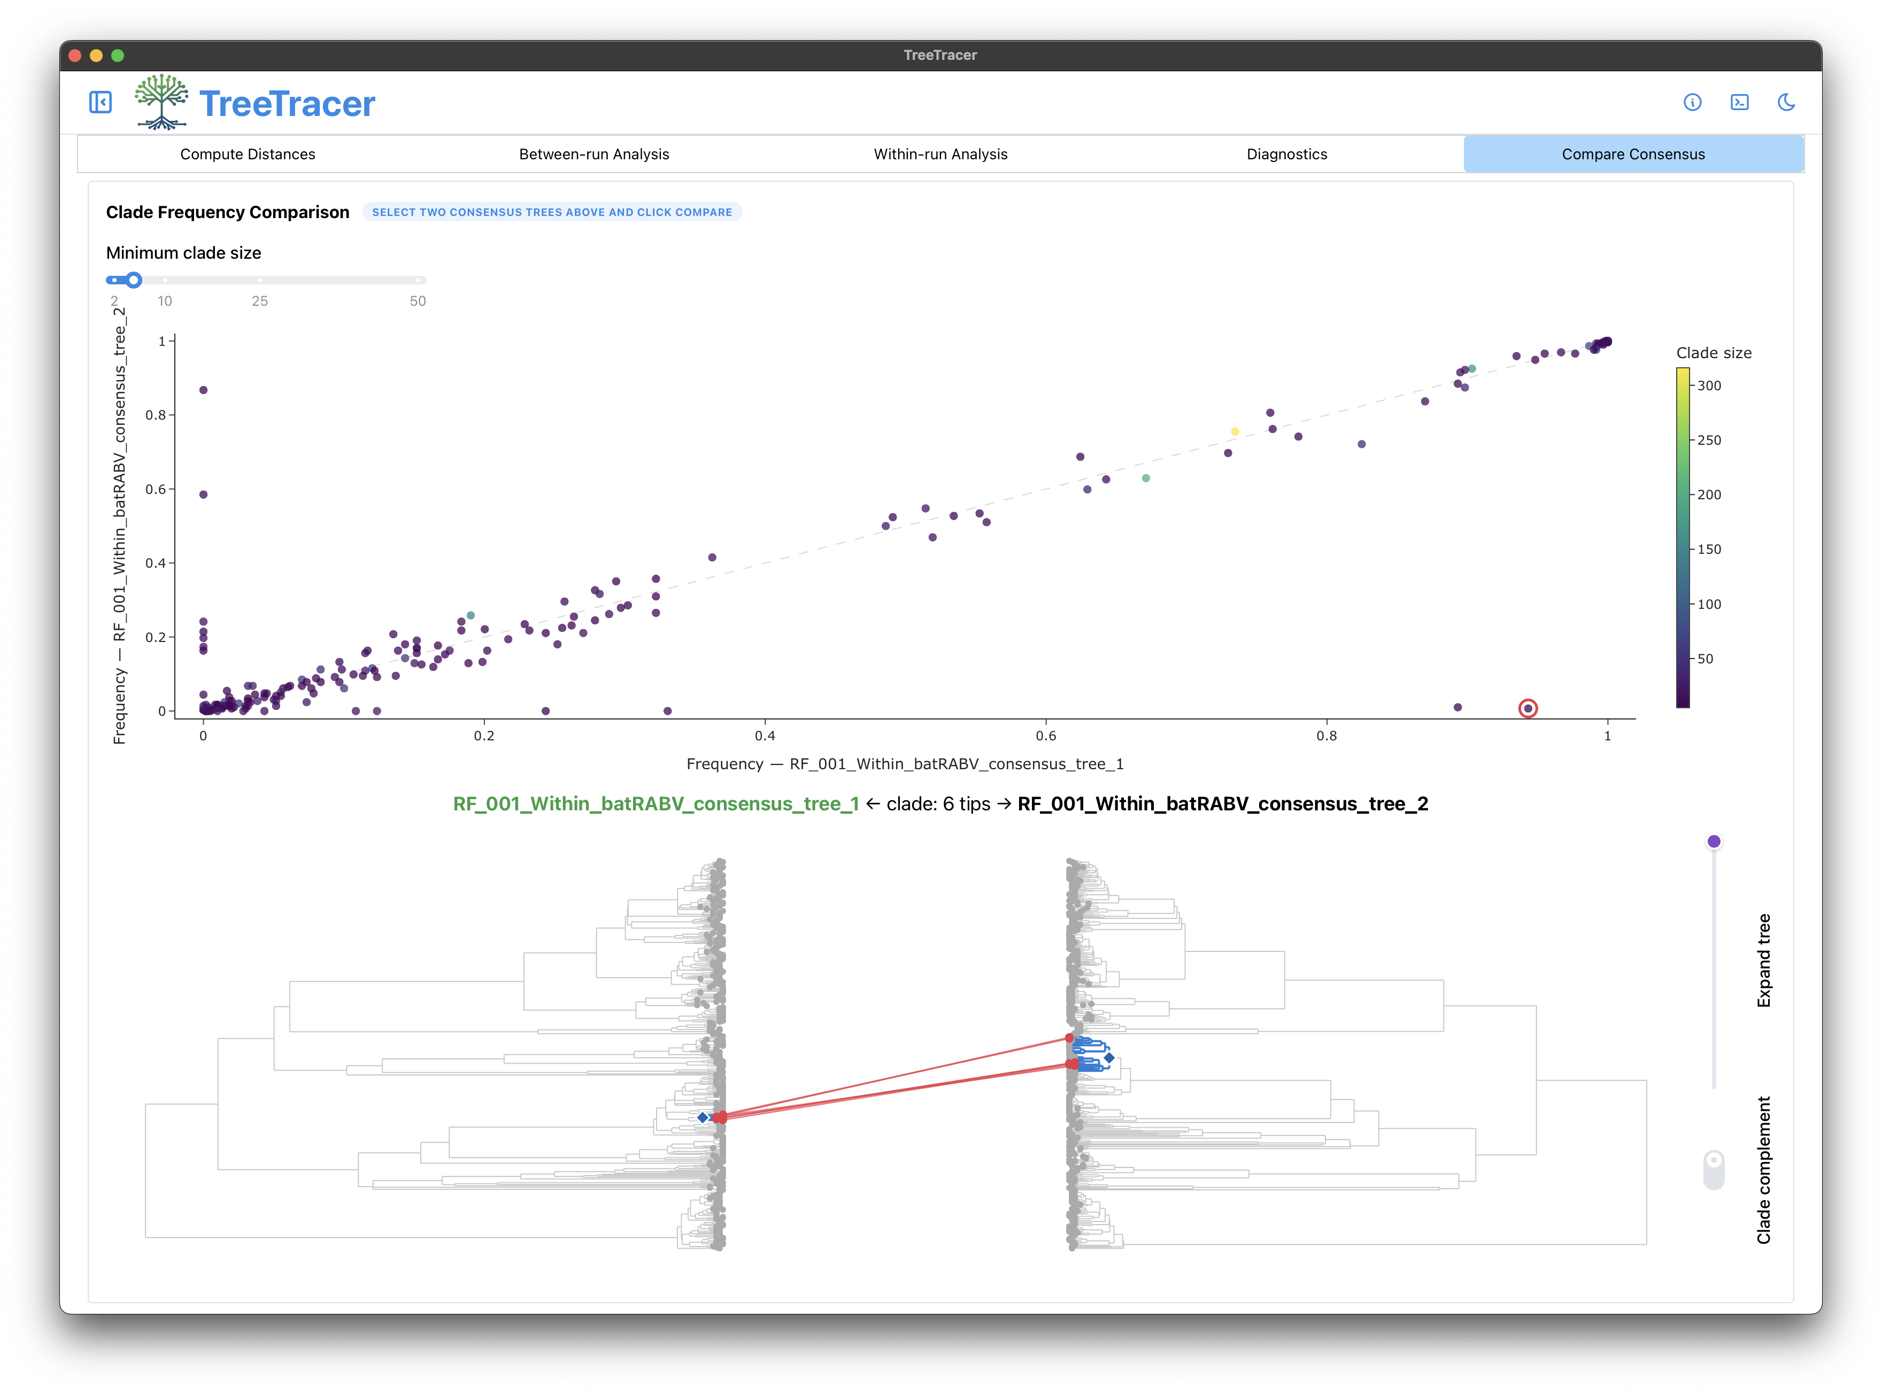Open the Within-run Analysis tab
Viewport: 1882px width, 1393px height.
940,154
